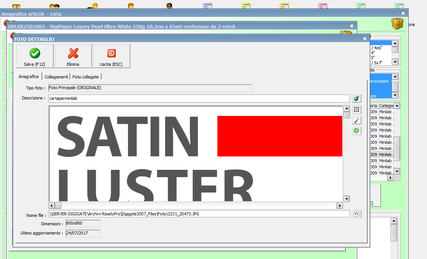This screenshot has width=427, height=259.
Task: Select the highlighted gray Minilab table row
Action: pos(382,155)
